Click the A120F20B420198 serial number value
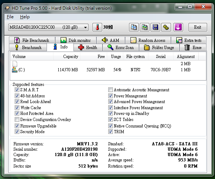The image size is (215, 179). coord(80,149)
